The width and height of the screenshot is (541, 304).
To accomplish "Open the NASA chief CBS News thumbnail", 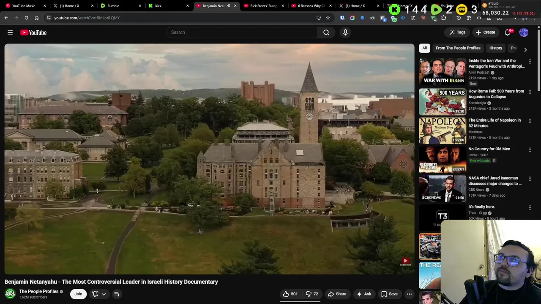I will pos(443,189).
